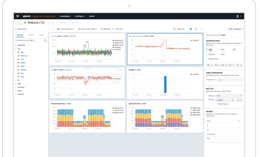The width and height of the screenshot is (258, 157).
Task: Click the yellow appserver-02 legend swatch in tomcat chart
Action: (x=113, y=110)
